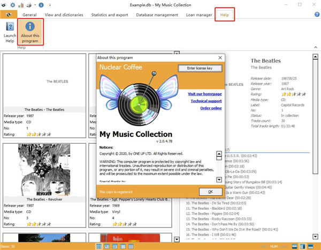
Task: Open the Technical support link
Action: click(206, 101)
